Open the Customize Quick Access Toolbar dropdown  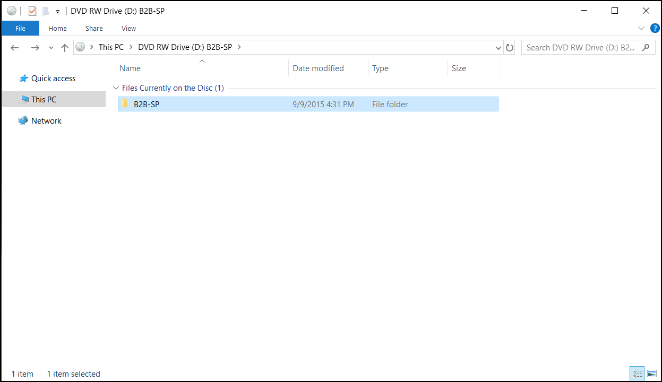(x=57, y=11)
